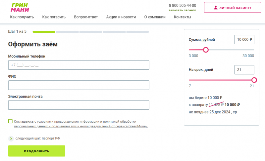265x161 pixels.
Task: Click the ГРИН МАНИ logo
Action: (20, 7)
